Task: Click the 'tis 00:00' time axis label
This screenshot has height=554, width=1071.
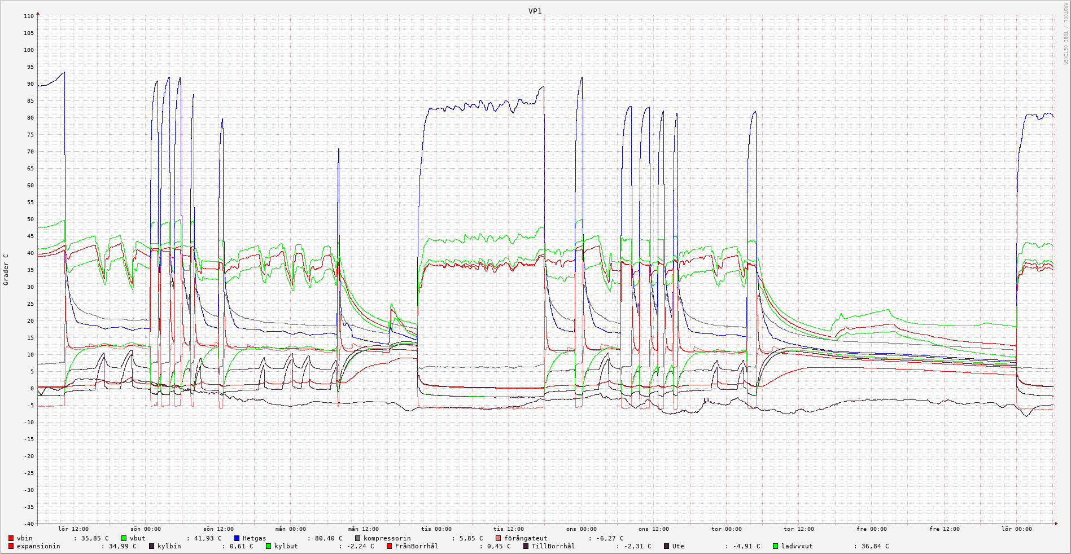Action: (x=436, y=529)
